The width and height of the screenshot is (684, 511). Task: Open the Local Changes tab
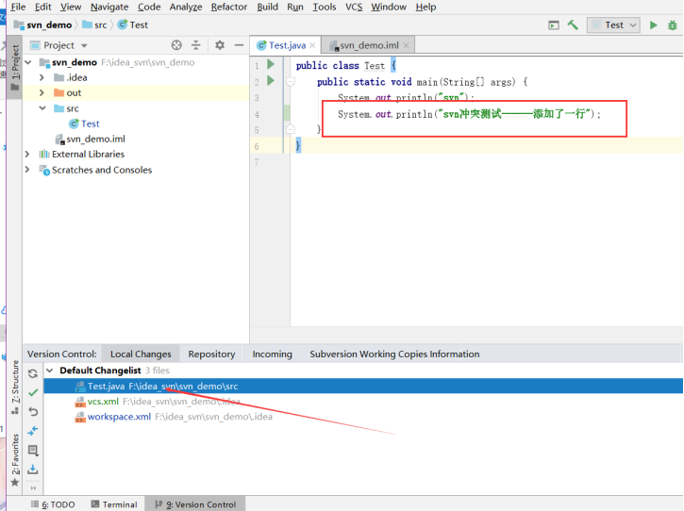[x=141, y=354]
